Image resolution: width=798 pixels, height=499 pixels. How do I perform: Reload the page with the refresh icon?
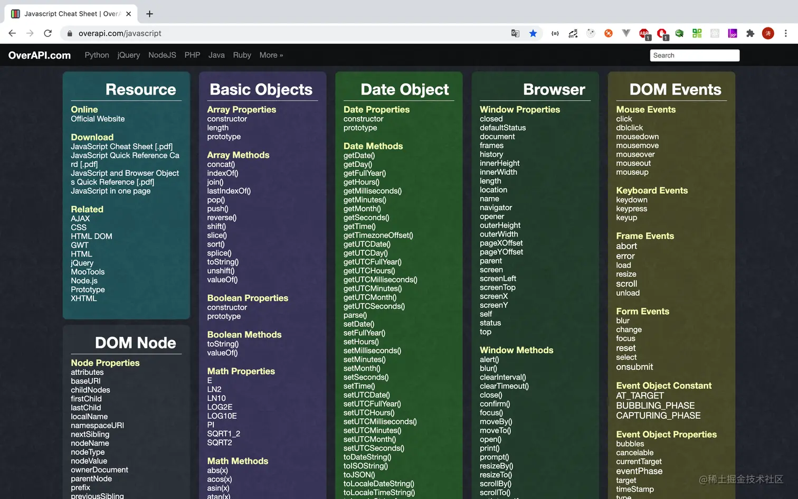point(48,33)
